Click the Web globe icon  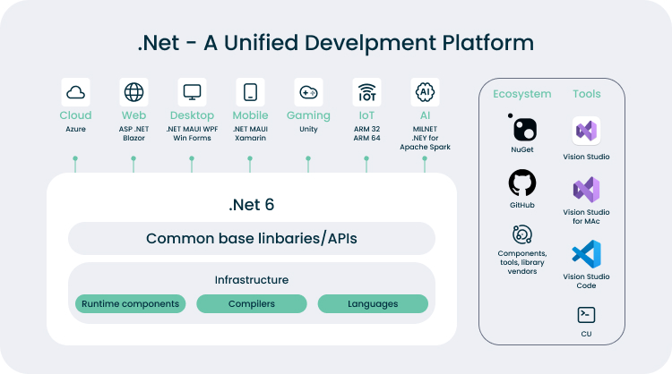[x=134, y=92]
